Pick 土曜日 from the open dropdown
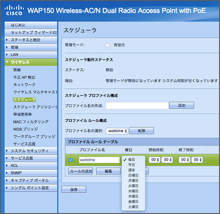Viewport: 220px width, 214px height. [x=133, y=207]
